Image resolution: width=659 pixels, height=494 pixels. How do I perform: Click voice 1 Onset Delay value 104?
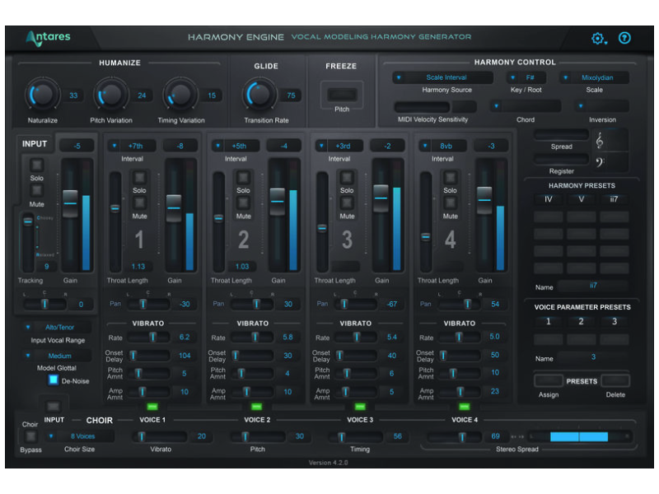[185, 356]
